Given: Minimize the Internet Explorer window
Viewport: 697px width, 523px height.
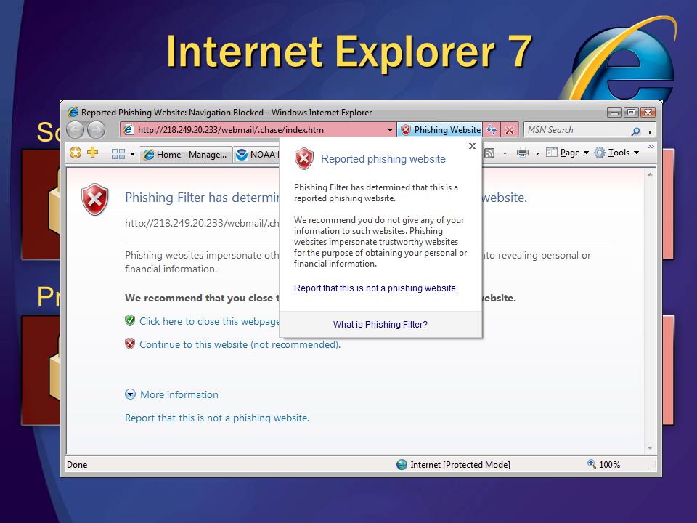Looking at the screenshot, I should (615, 113).
